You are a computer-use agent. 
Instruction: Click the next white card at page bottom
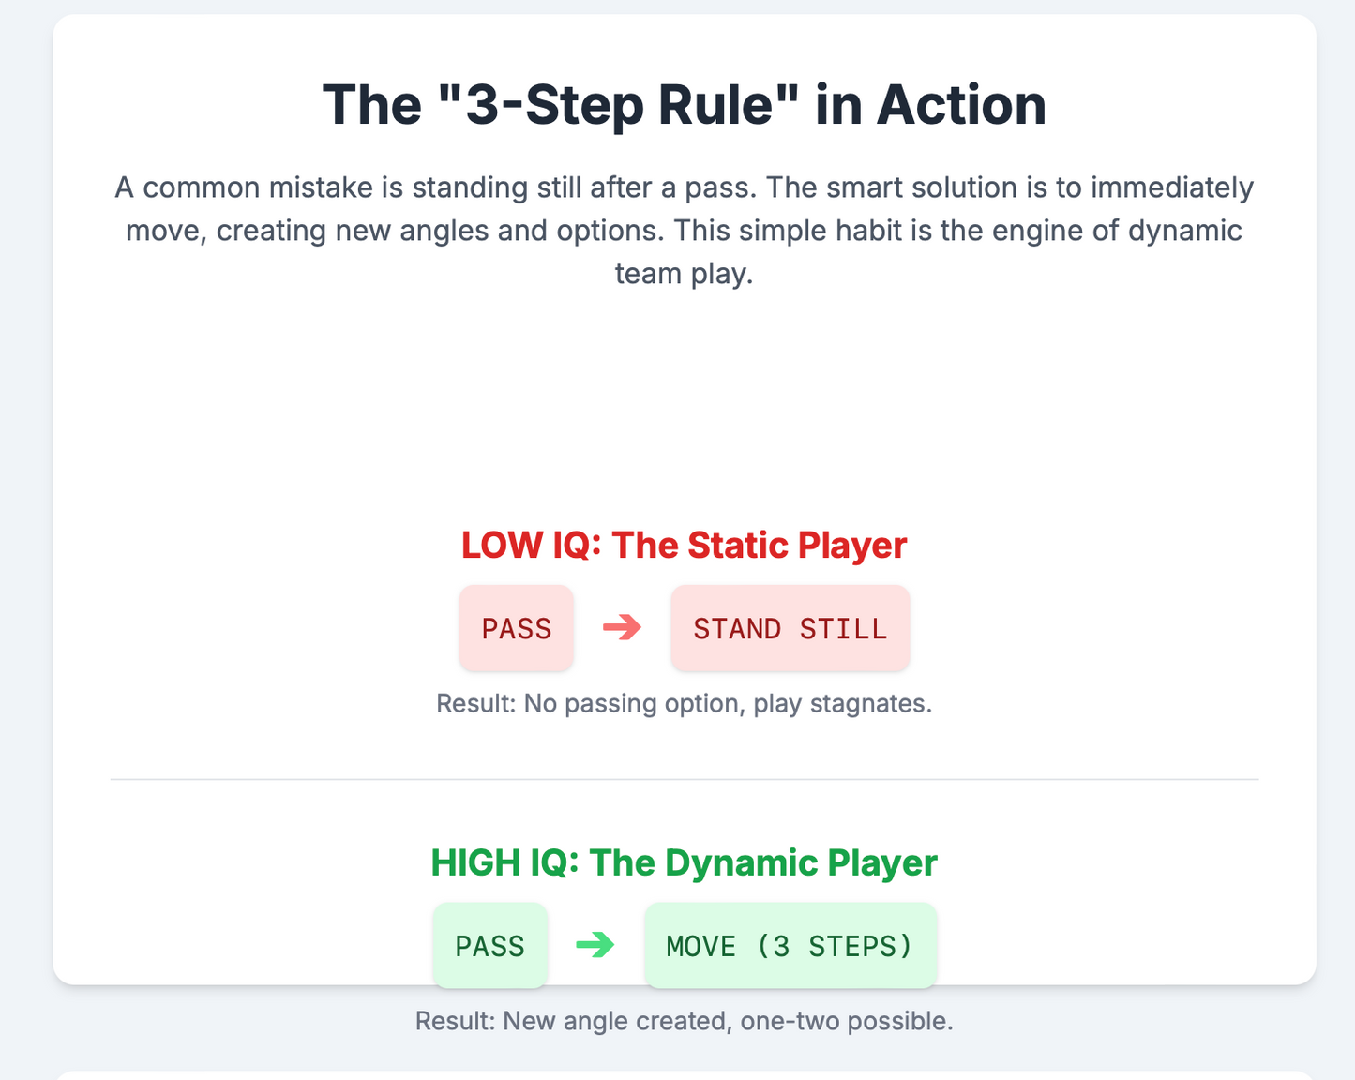pos(685,1075)
